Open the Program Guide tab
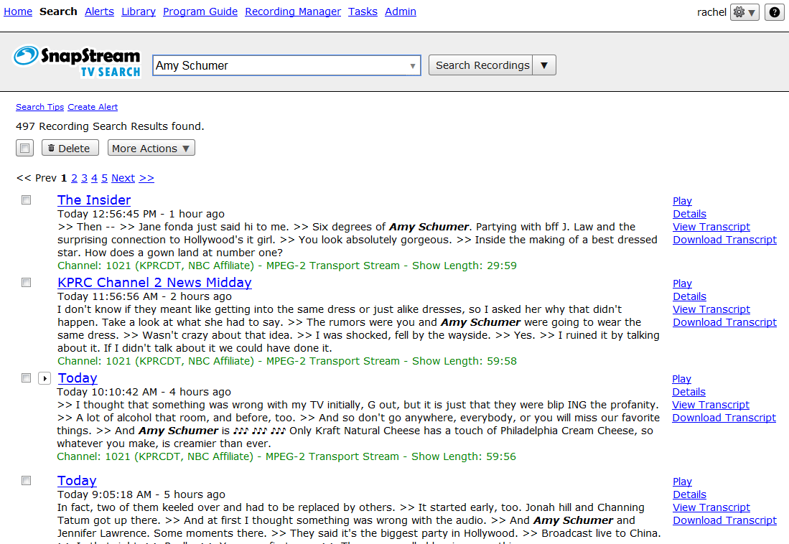 pos(200,11)
